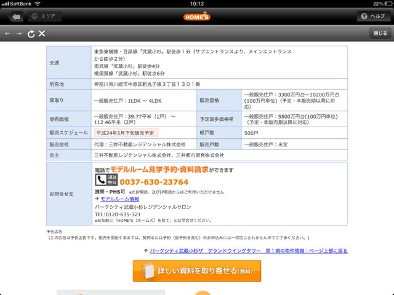Select the 3300万円台～10200万円台 price text
The height and width of the screenshot is (295, 394).
tap(308, 95)
